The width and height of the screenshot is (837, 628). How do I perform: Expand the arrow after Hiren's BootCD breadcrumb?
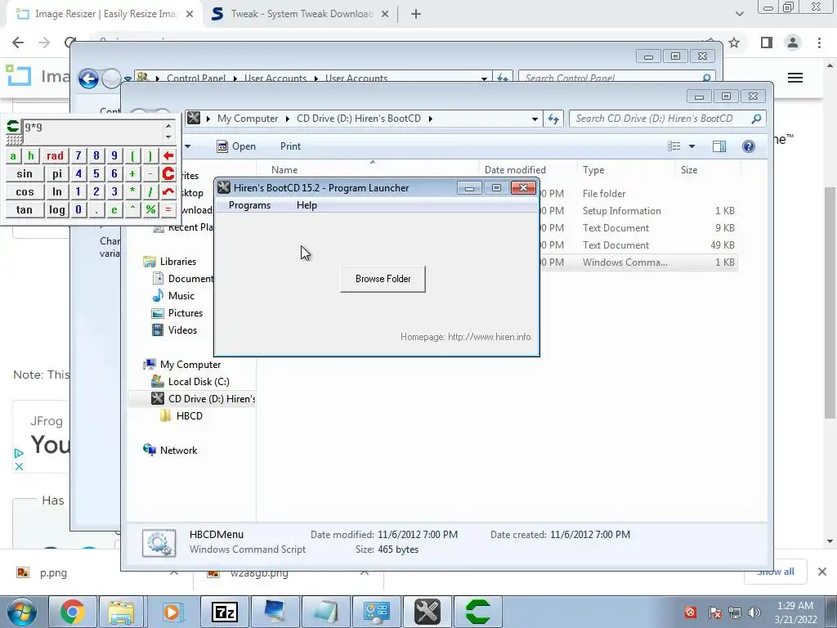pos(430,119)
